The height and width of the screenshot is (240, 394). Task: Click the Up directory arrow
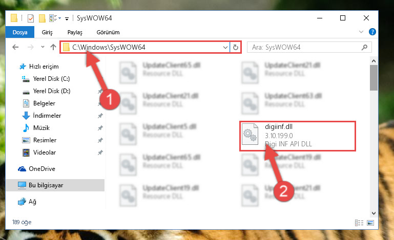(x=53, y=47)
